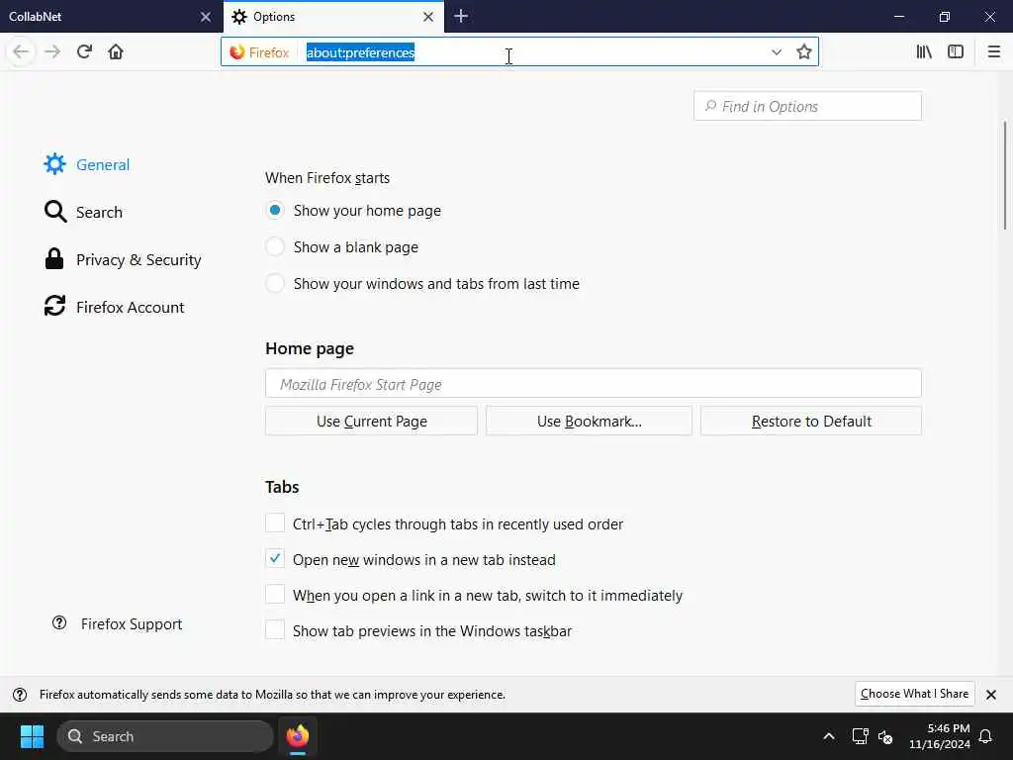Toggle the sidebar view icon
This screenshot has width=1013, height=760.
pyautogui.click(x=956, y=51)
